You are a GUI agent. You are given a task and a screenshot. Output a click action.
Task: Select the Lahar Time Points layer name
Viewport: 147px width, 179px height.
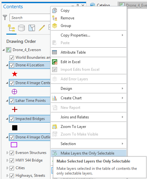(30, 101)
